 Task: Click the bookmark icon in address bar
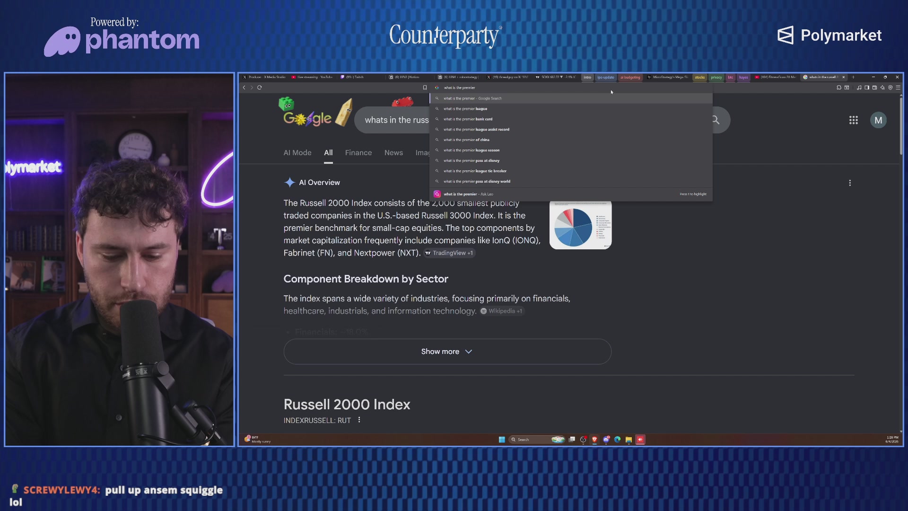(x=425, y=88)
